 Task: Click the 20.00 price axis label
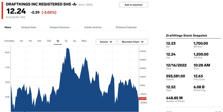[7, 53]
